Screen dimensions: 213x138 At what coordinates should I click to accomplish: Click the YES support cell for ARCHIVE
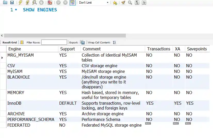tap(69, 114)
